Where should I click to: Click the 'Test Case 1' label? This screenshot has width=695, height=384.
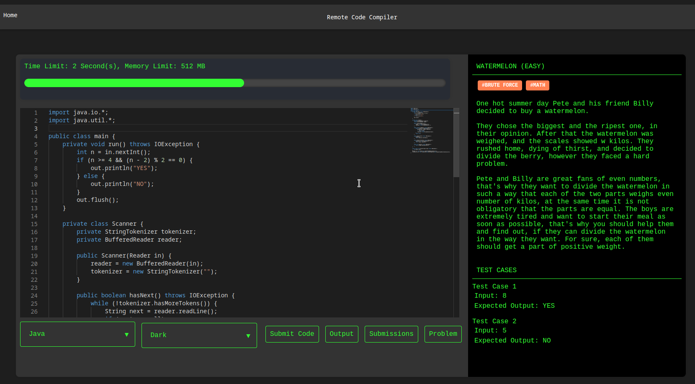tap(494, 286)
